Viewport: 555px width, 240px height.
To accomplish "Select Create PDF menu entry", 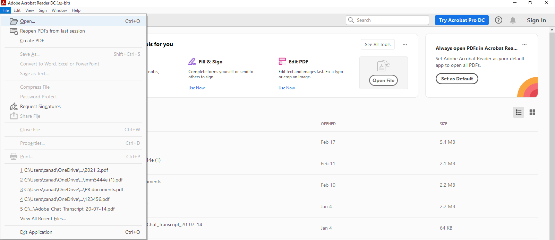I will 74,41.
